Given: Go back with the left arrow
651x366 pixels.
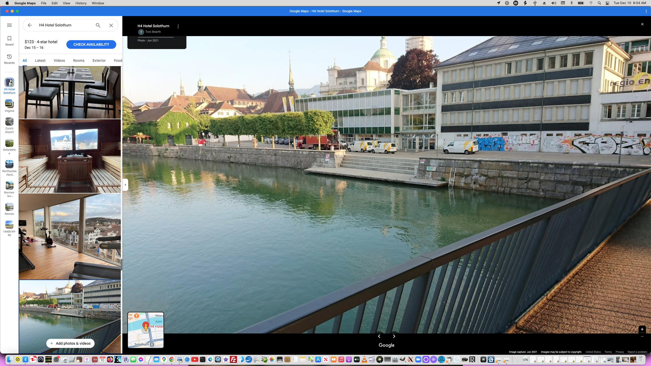Looking at the screenshot, I should click(x=30, y=25).
